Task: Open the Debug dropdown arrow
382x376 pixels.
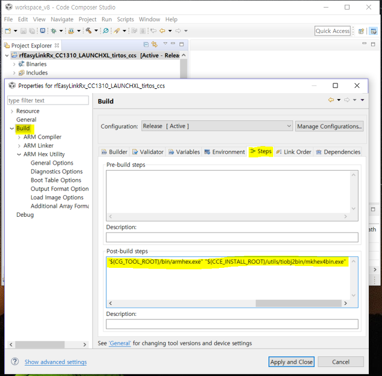Action: coord(61,31)
